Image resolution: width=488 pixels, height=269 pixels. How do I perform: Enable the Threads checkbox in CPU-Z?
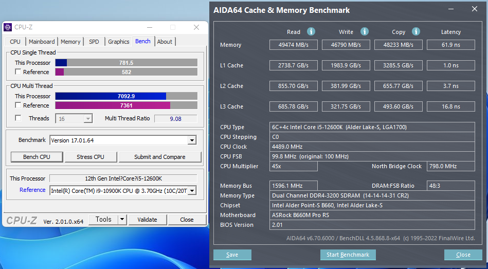click(x=18, y=118)
